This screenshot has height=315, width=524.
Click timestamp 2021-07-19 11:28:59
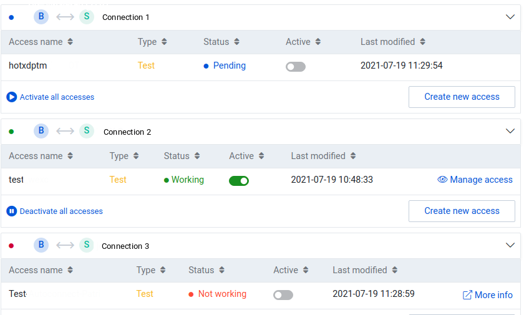[x=373, y=294]
